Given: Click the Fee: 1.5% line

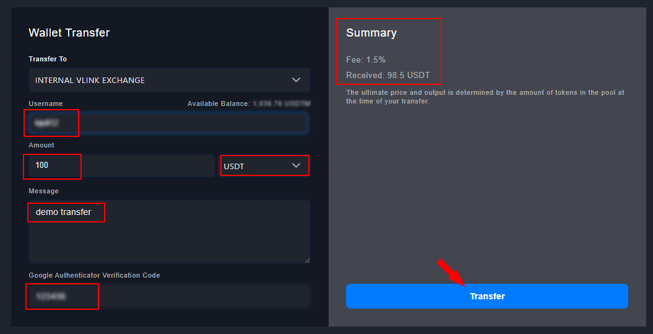Looking at the screenshot, I should pyautogui.click(x=366, y=59).
